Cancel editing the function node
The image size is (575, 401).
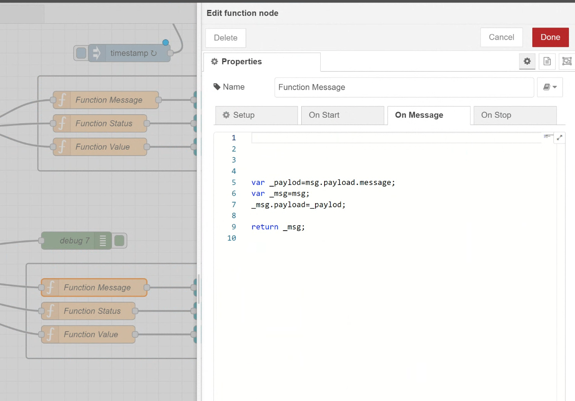click(501, 38)
